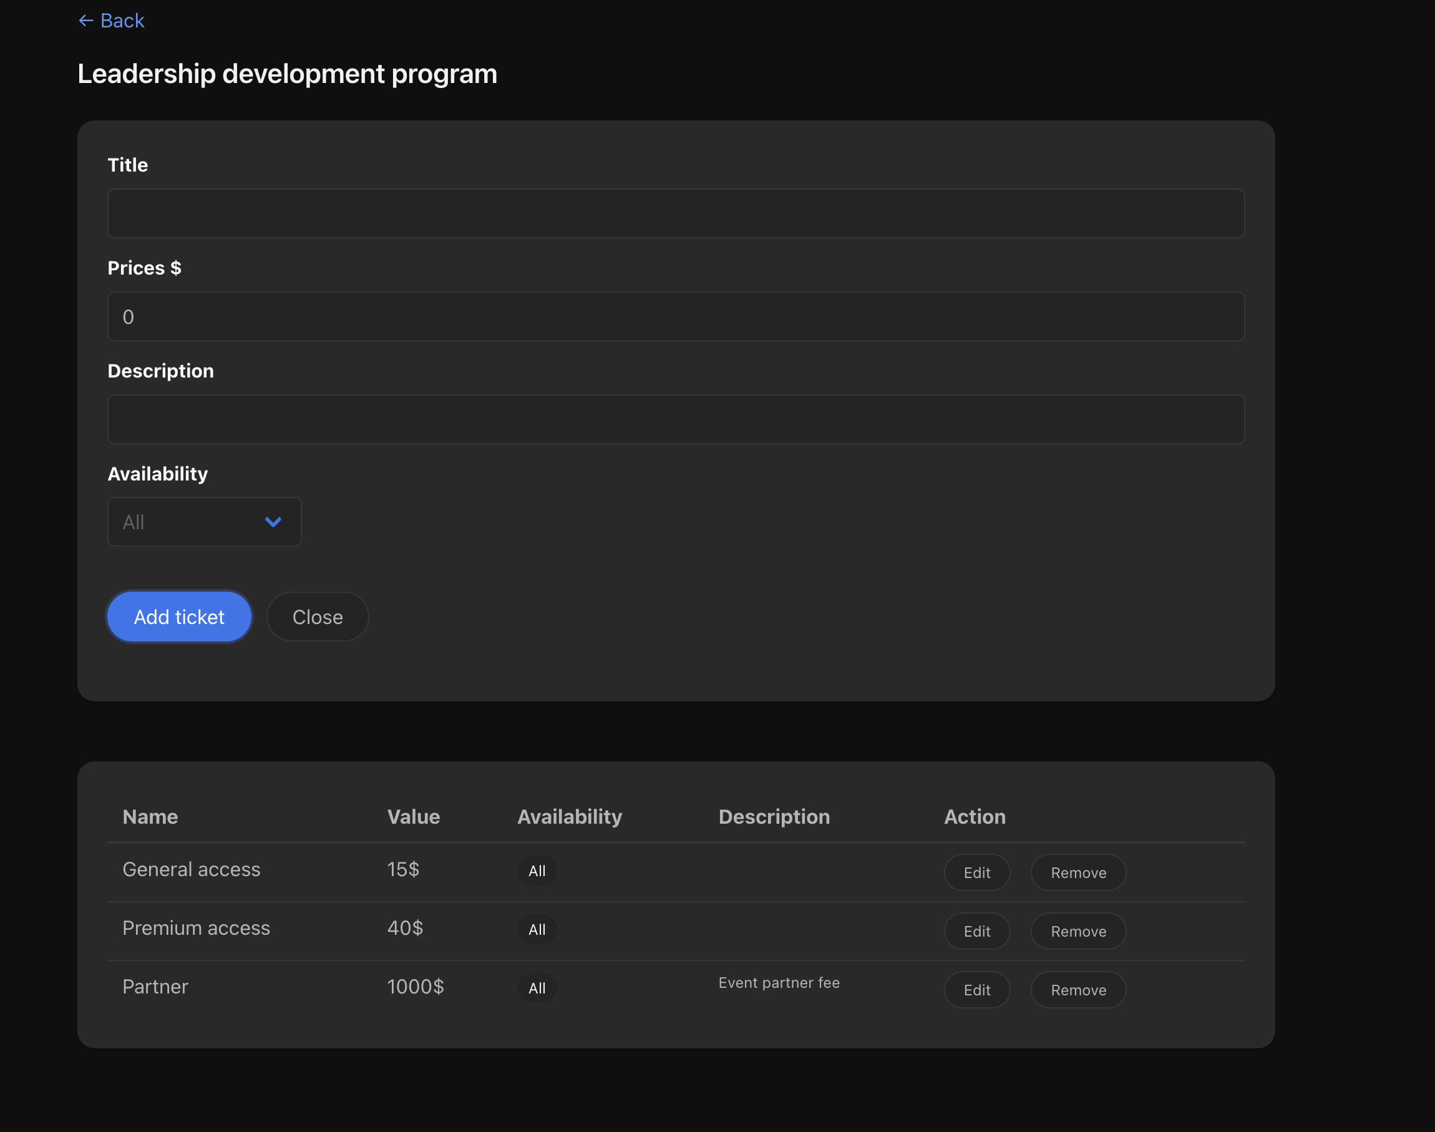Remove the Partner ticket
The height and width of the screenshot is (1132, 1435).
[1077, 990]
